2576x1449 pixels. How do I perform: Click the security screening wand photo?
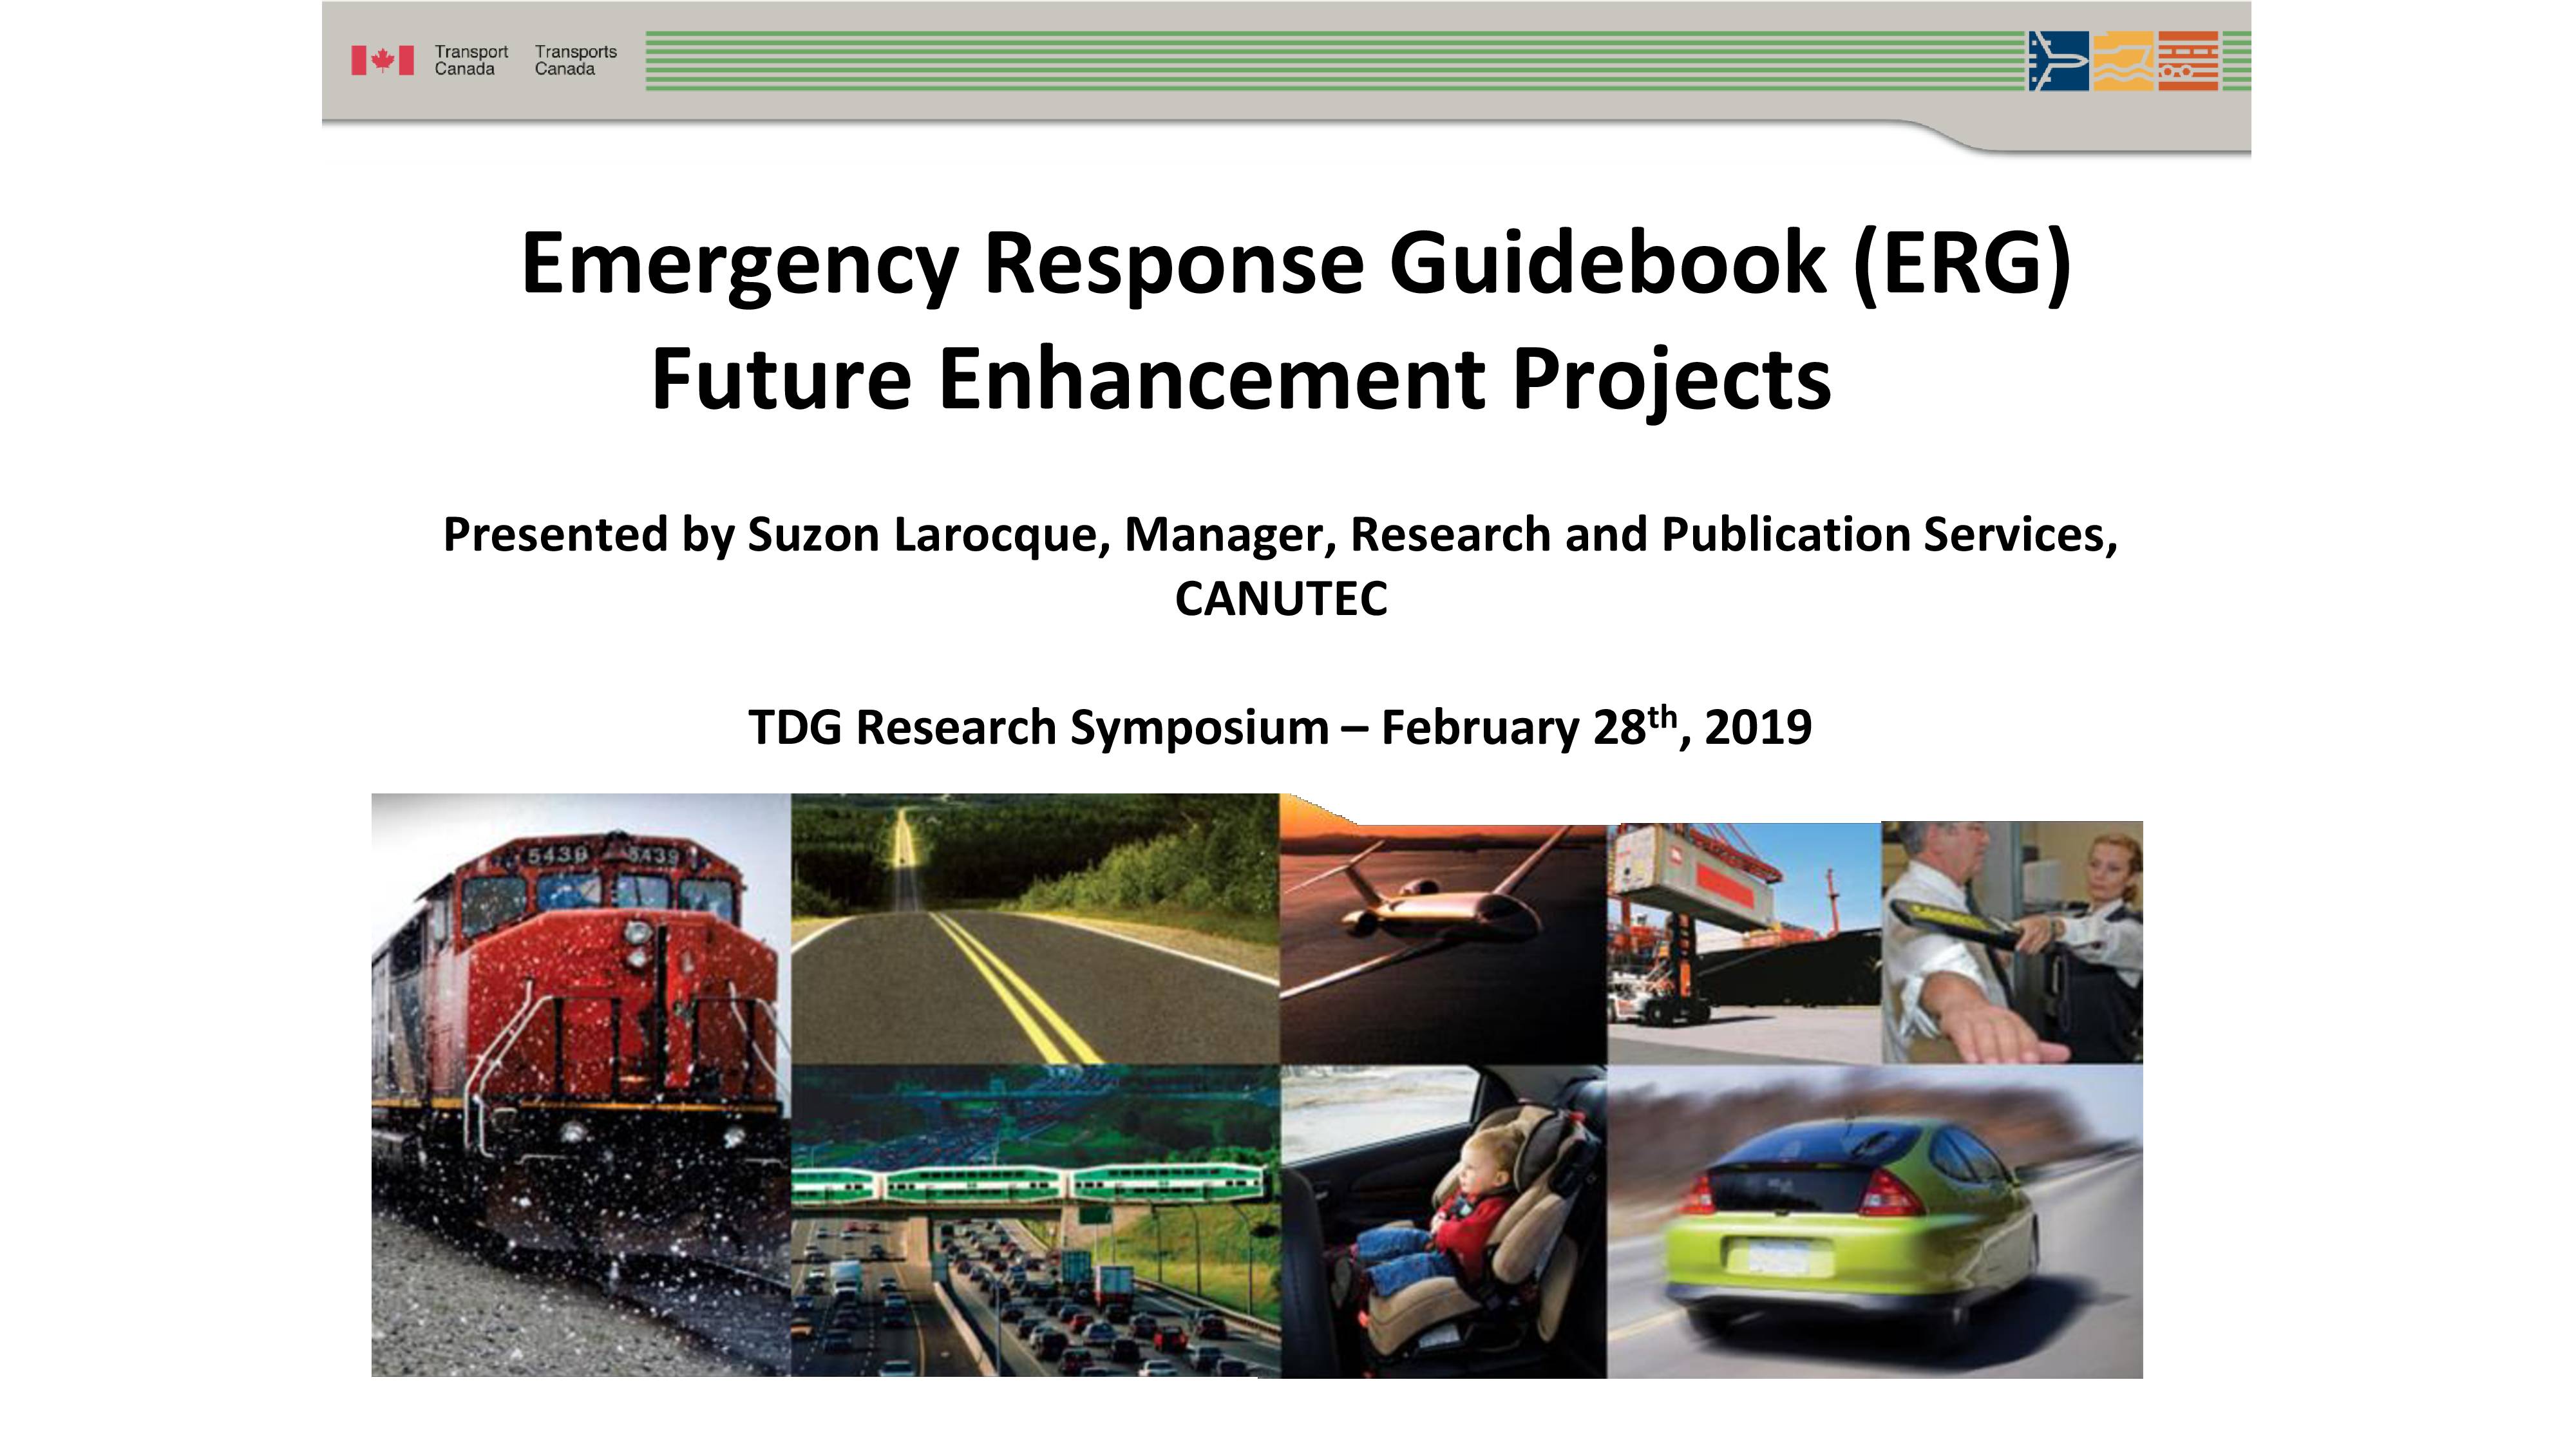(2012, 943)
